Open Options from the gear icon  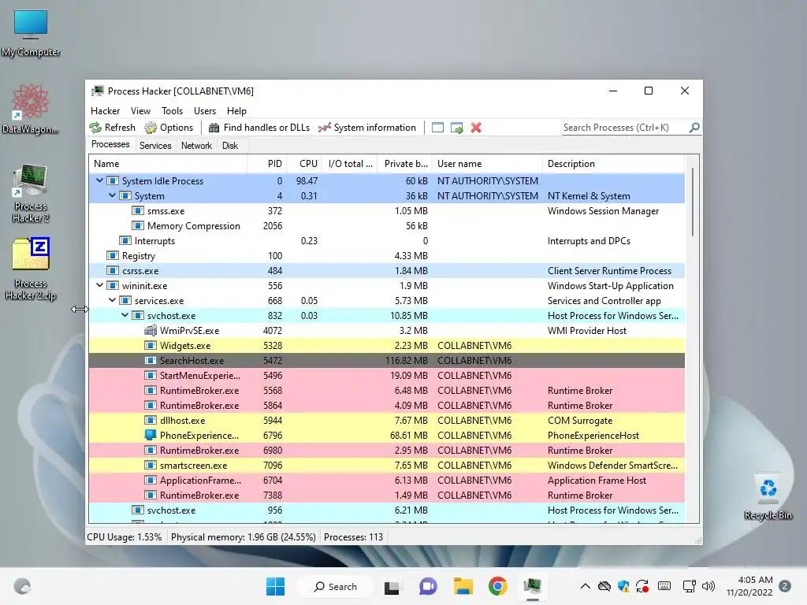click(151, 128)
